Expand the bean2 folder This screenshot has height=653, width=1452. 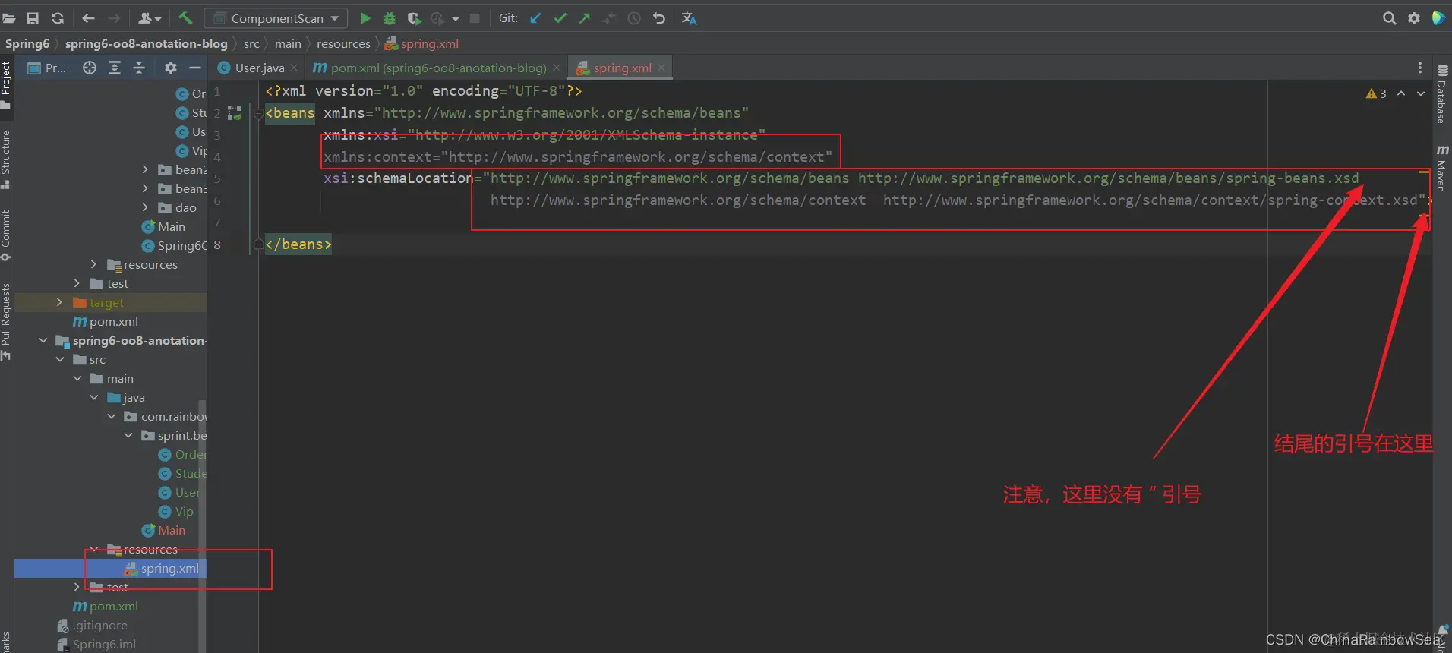coord(145,169)
